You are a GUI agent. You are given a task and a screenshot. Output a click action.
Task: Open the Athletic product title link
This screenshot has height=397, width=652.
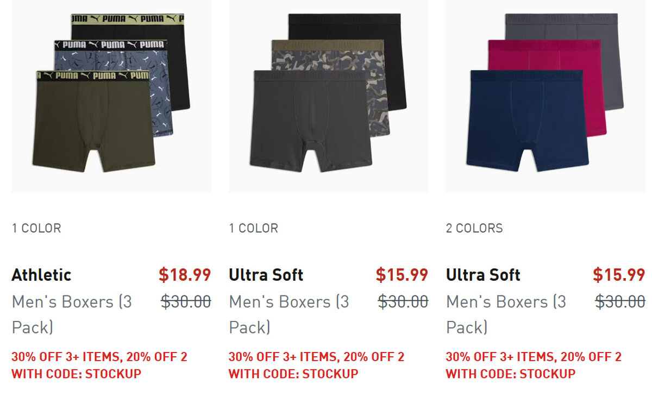click(x=41, y=275)
